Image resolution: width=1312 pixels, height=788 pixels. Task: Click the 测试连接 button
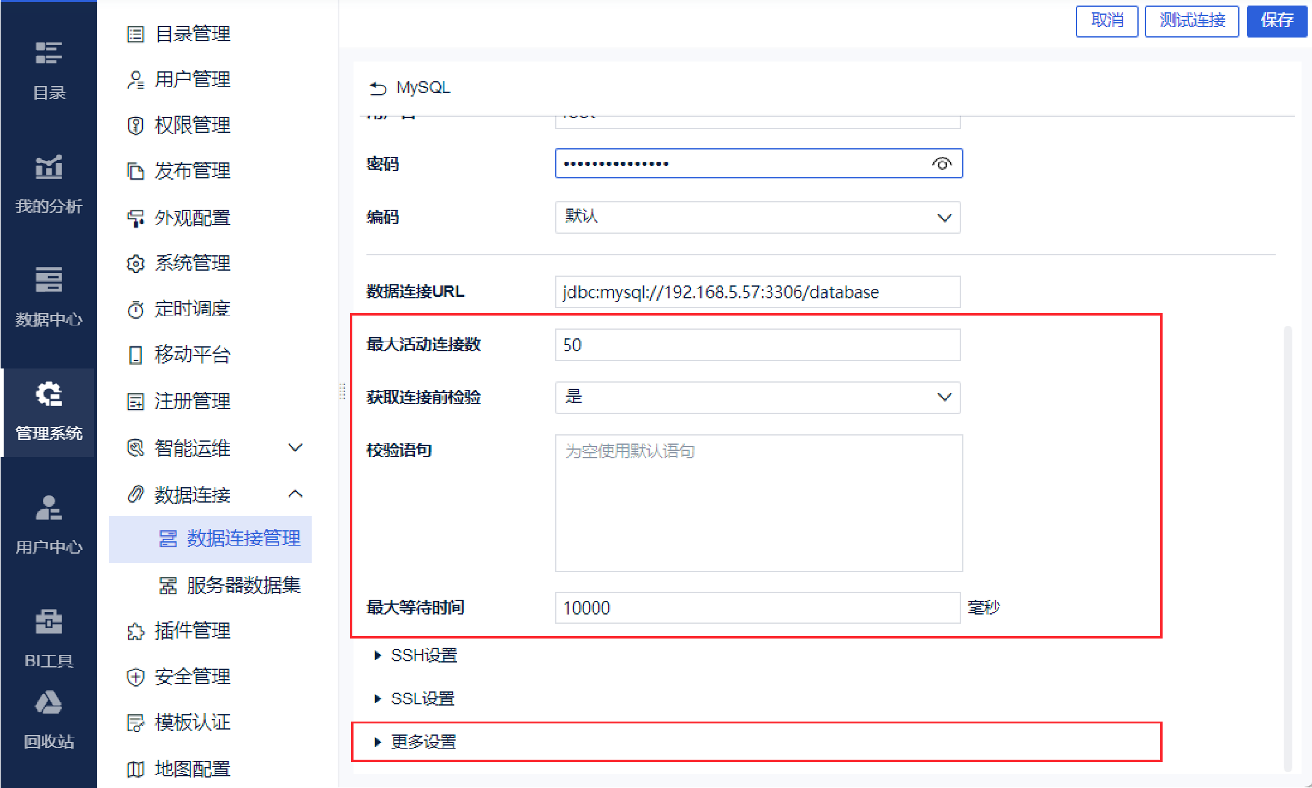click(x=1191, y=21)
